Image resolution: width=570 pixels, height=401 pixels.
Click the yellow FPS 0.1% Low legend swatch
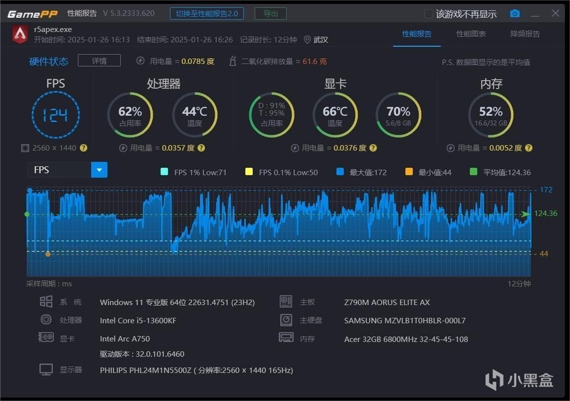[x=249, y=172]
